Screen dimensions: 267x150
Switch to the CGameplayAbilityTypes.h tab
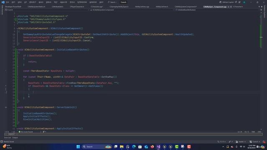tap(119, 7)
